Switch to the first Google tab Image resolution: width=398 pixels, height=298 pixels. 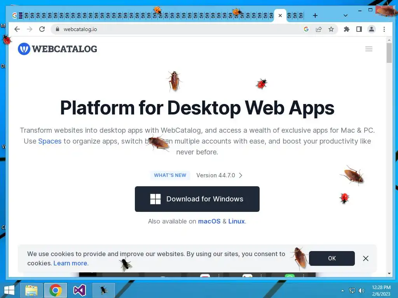(14, 16)
